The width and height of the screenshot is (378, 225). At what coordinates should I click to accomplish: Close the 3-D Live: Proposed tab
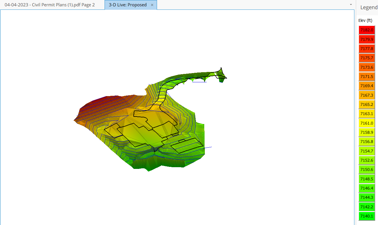(152, 5)
